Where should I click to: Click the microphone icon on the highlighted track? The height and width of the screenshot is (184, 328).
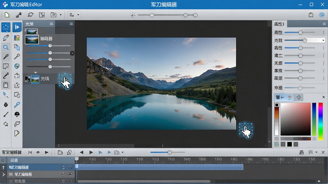pyautogui.click(x=63, y=167)
